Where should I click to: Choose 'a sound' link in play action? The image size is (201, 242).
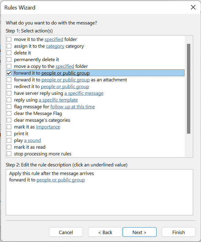[32, 140]
